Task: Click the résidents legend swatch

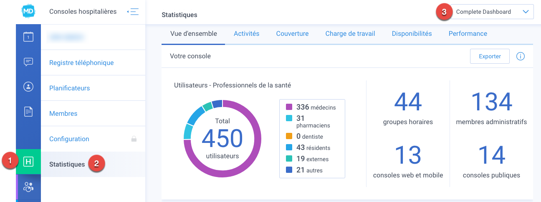Action: [289, 147]
